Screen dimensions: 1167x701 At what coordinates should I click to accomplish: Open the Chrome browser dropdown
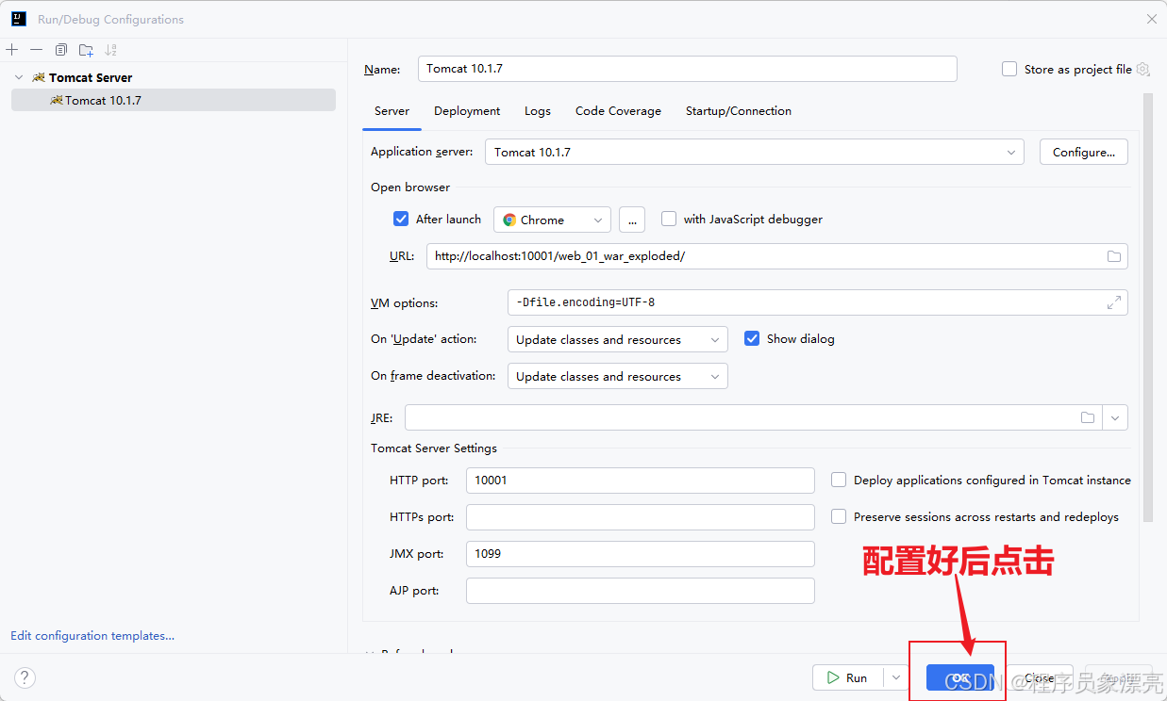point(552,220)
